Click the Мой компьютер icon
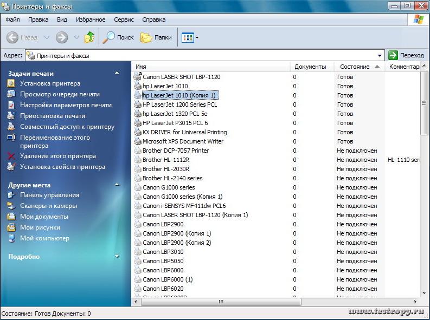The height and width of the screenshot is (320, 430). tap(11, 238)
